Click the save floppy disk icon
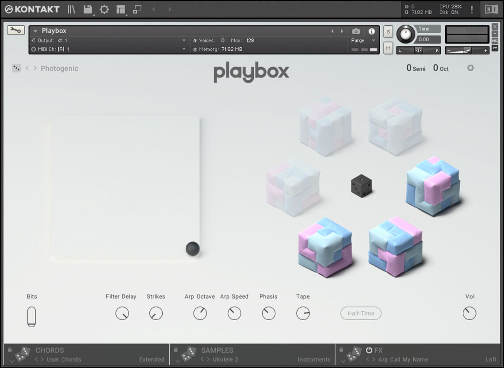 88,9
